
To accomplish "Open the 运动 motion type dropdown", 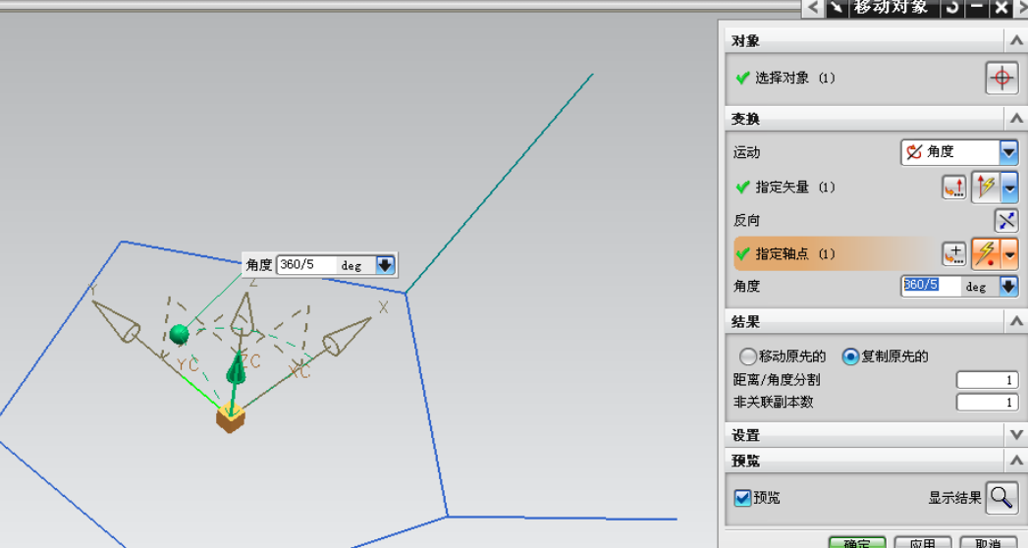I will (x=959, y=152).
